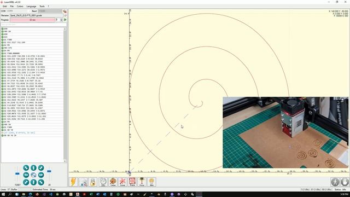Click the lightning bolt reset button
This screenshot has width=350, height=197.
pos(73,182)
